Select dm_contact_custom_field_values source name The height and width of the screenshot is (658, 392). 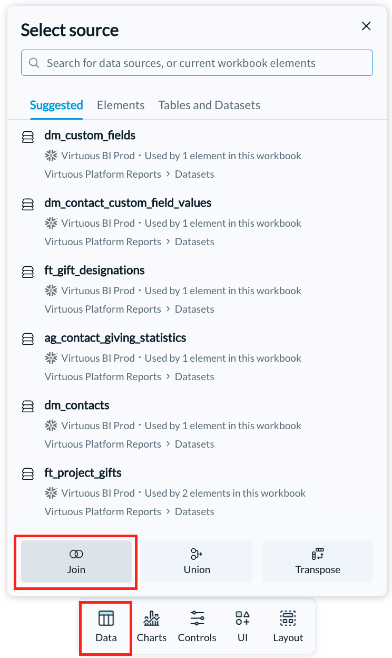coord(128,203)
